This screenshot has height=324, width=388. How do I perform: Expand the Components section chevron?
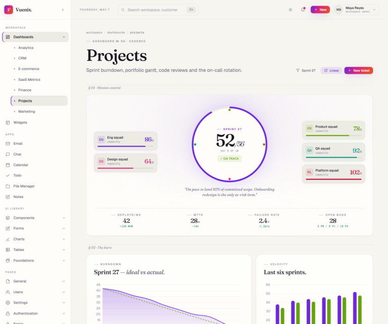[x=64, y=218]
